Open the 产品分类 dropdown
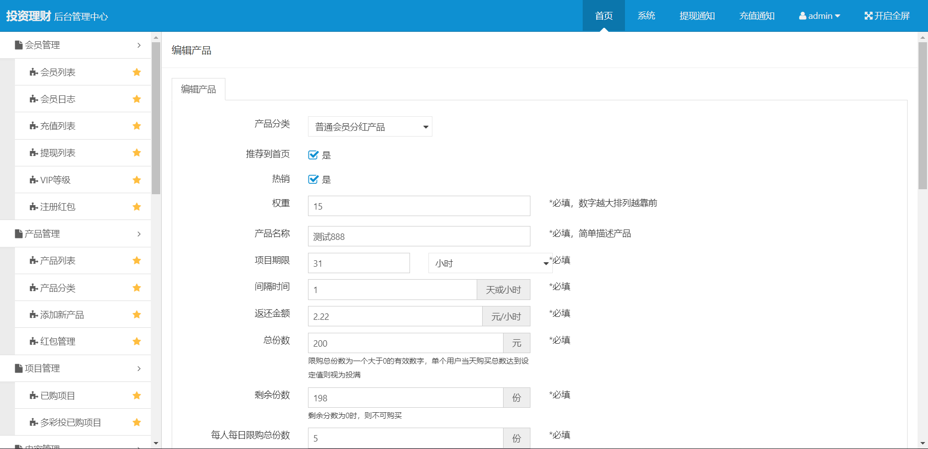Image resolution: width=928 pixels, height=449 pixels. pos(370,127)
